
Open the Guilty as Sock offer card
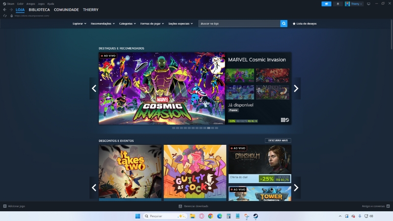click(195, 173)
